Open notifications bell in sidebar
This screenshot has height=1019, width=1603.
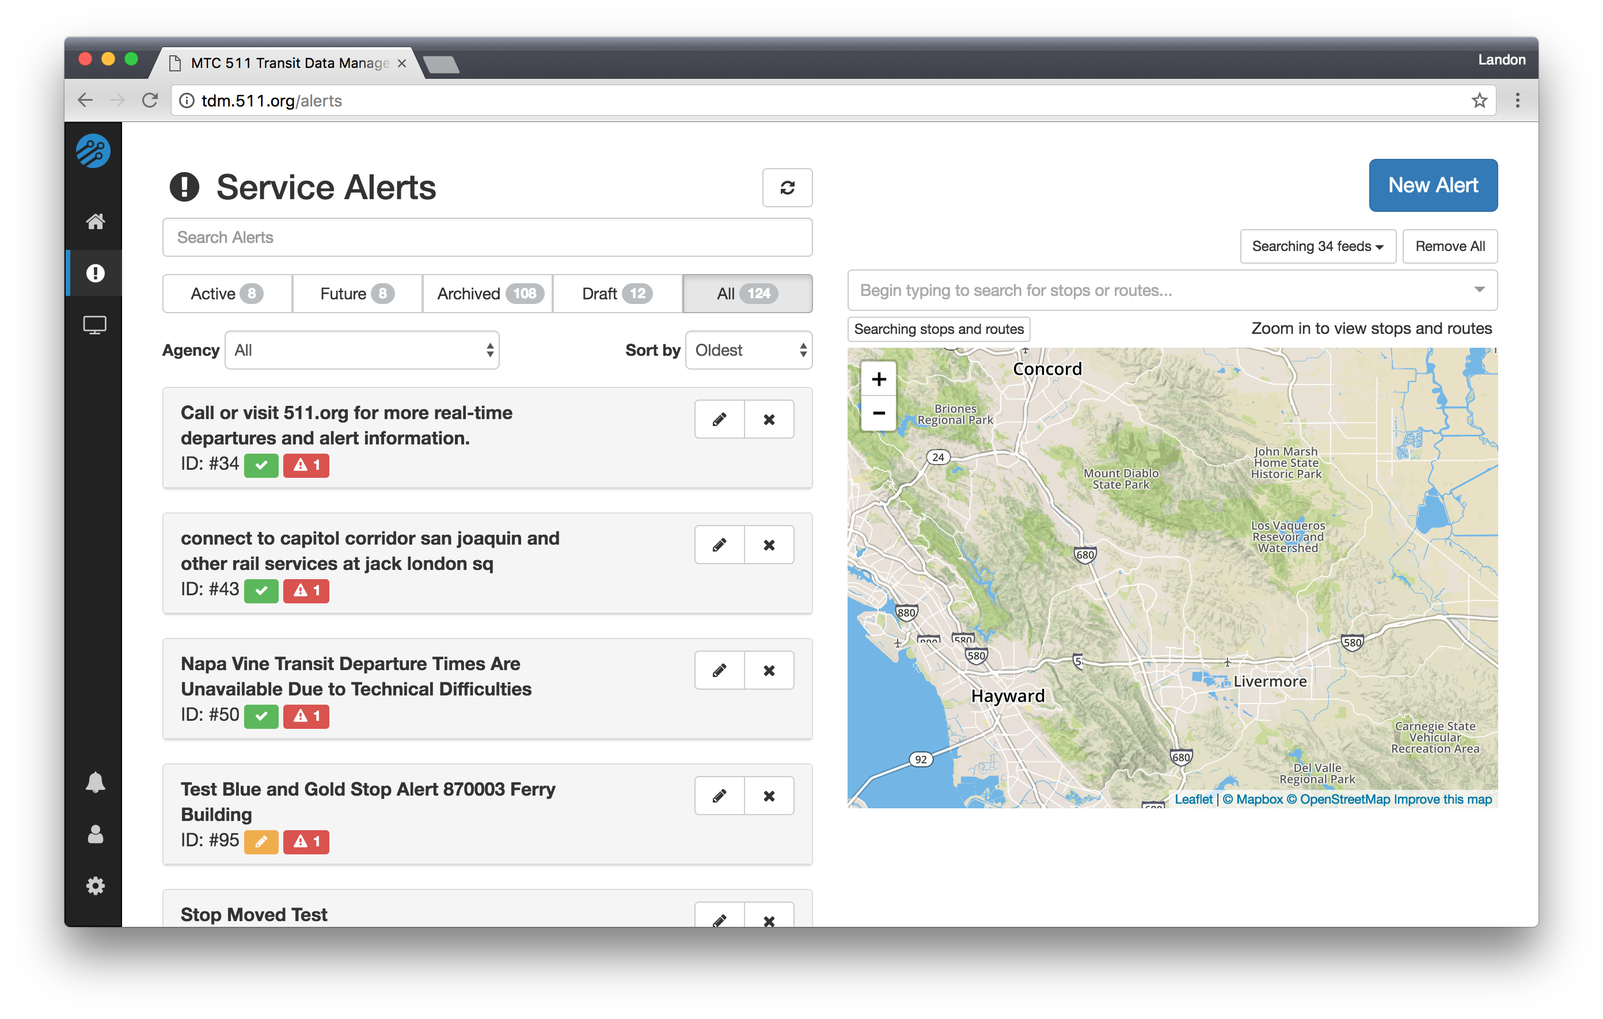tap(95, 782)
